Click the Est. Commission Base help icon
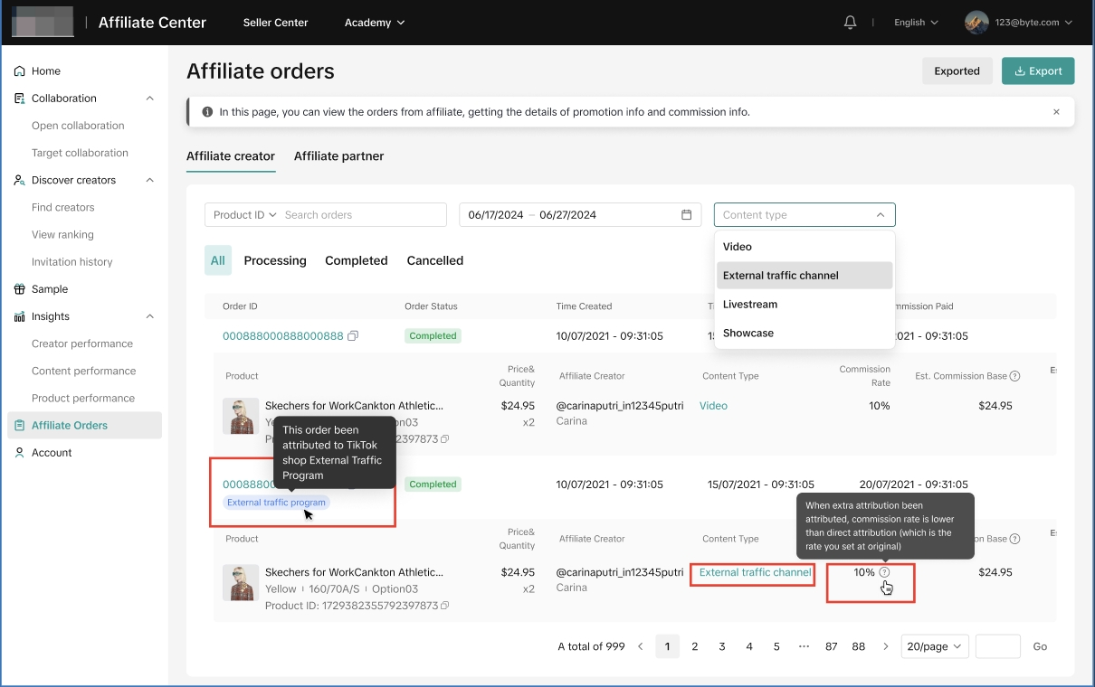The height and width of the screenshot is (687, 1095). (x=1014, y=376)
